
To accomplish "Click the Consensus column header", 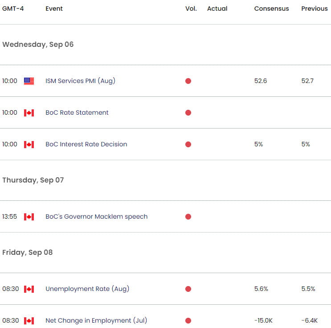I will click(x=271, y=8).
